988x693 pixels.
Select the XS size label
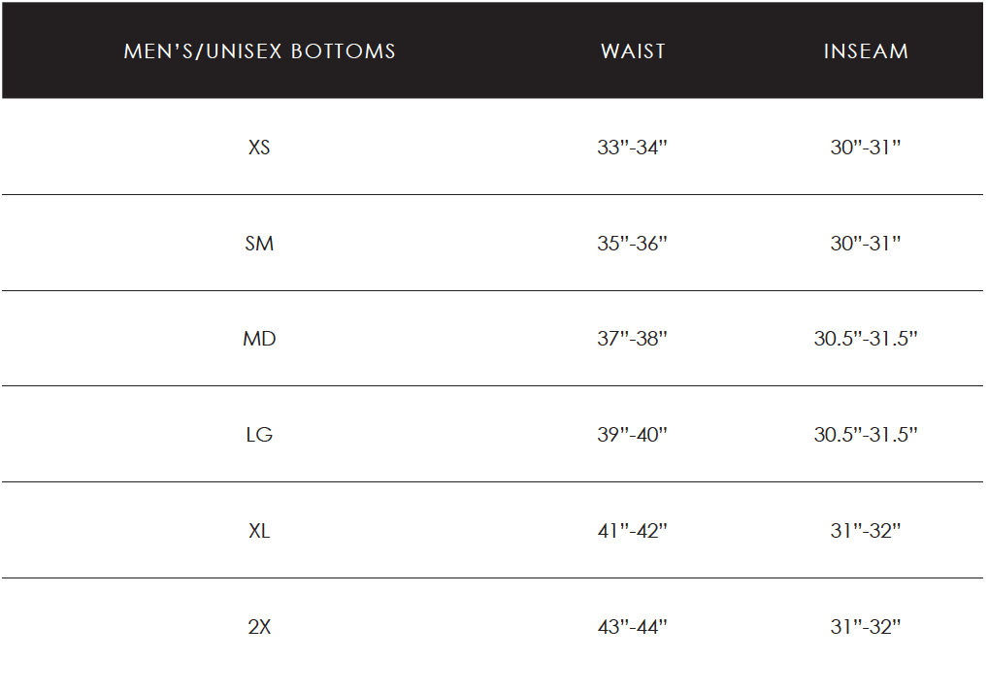click(x=259, y=148)
